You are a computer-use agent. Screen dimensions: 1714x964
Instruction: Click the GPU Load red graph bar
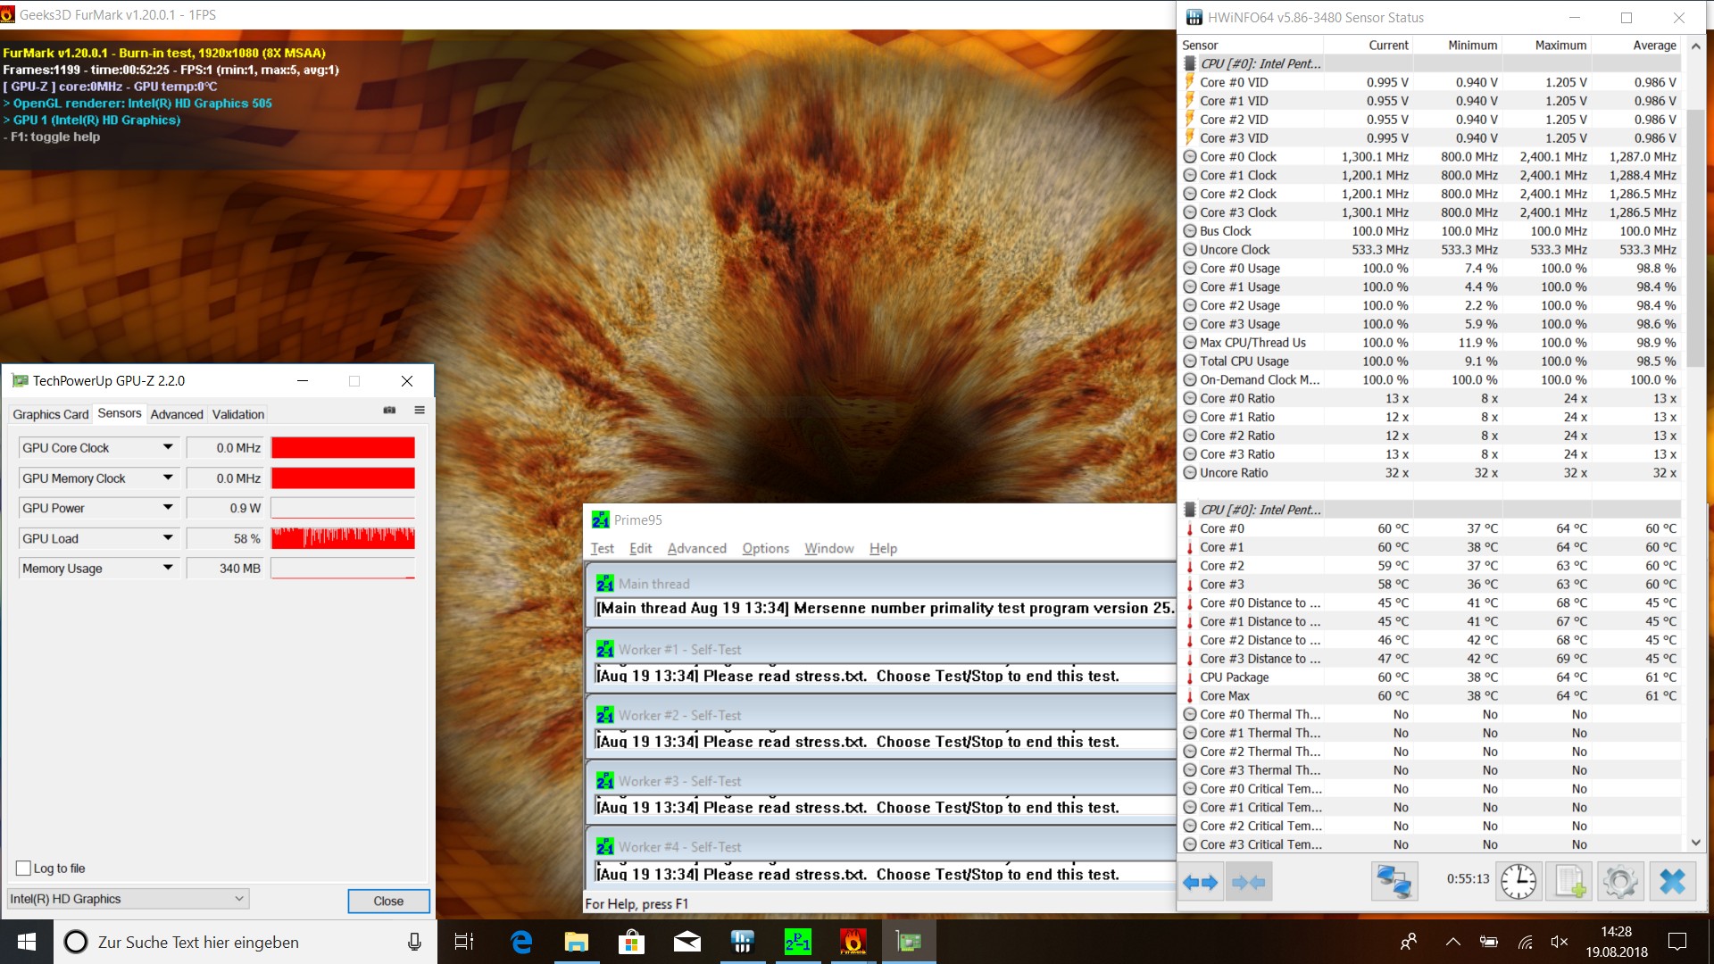[343, 538]
